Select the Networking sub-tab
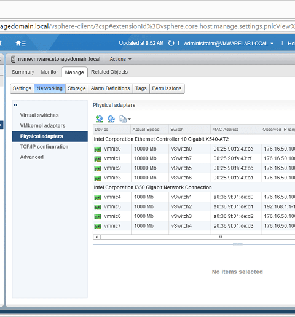Viewport: 295px width, 317px height. point(50,88)
